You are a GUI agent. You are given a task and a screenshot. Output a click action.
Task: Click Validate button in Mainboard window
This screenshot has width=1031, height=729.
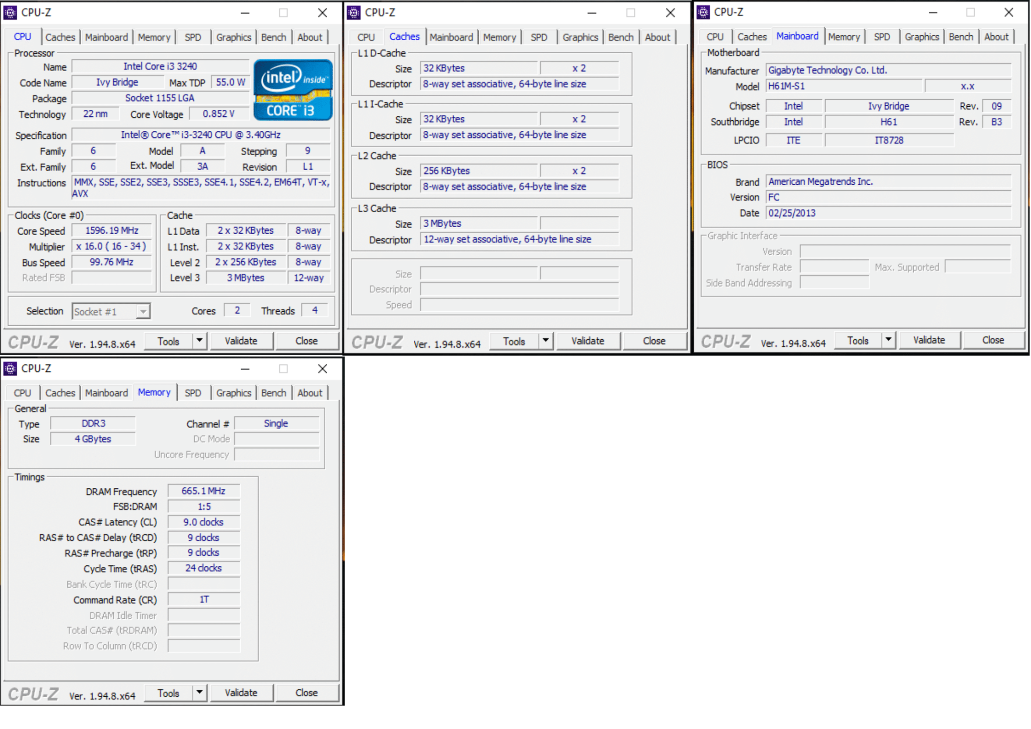click(929, 340)
